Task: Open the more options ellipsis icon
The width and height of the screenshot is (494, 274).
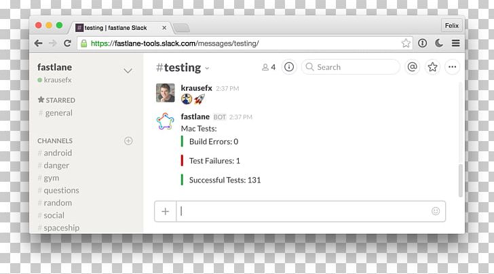Action: pos(452,67)
